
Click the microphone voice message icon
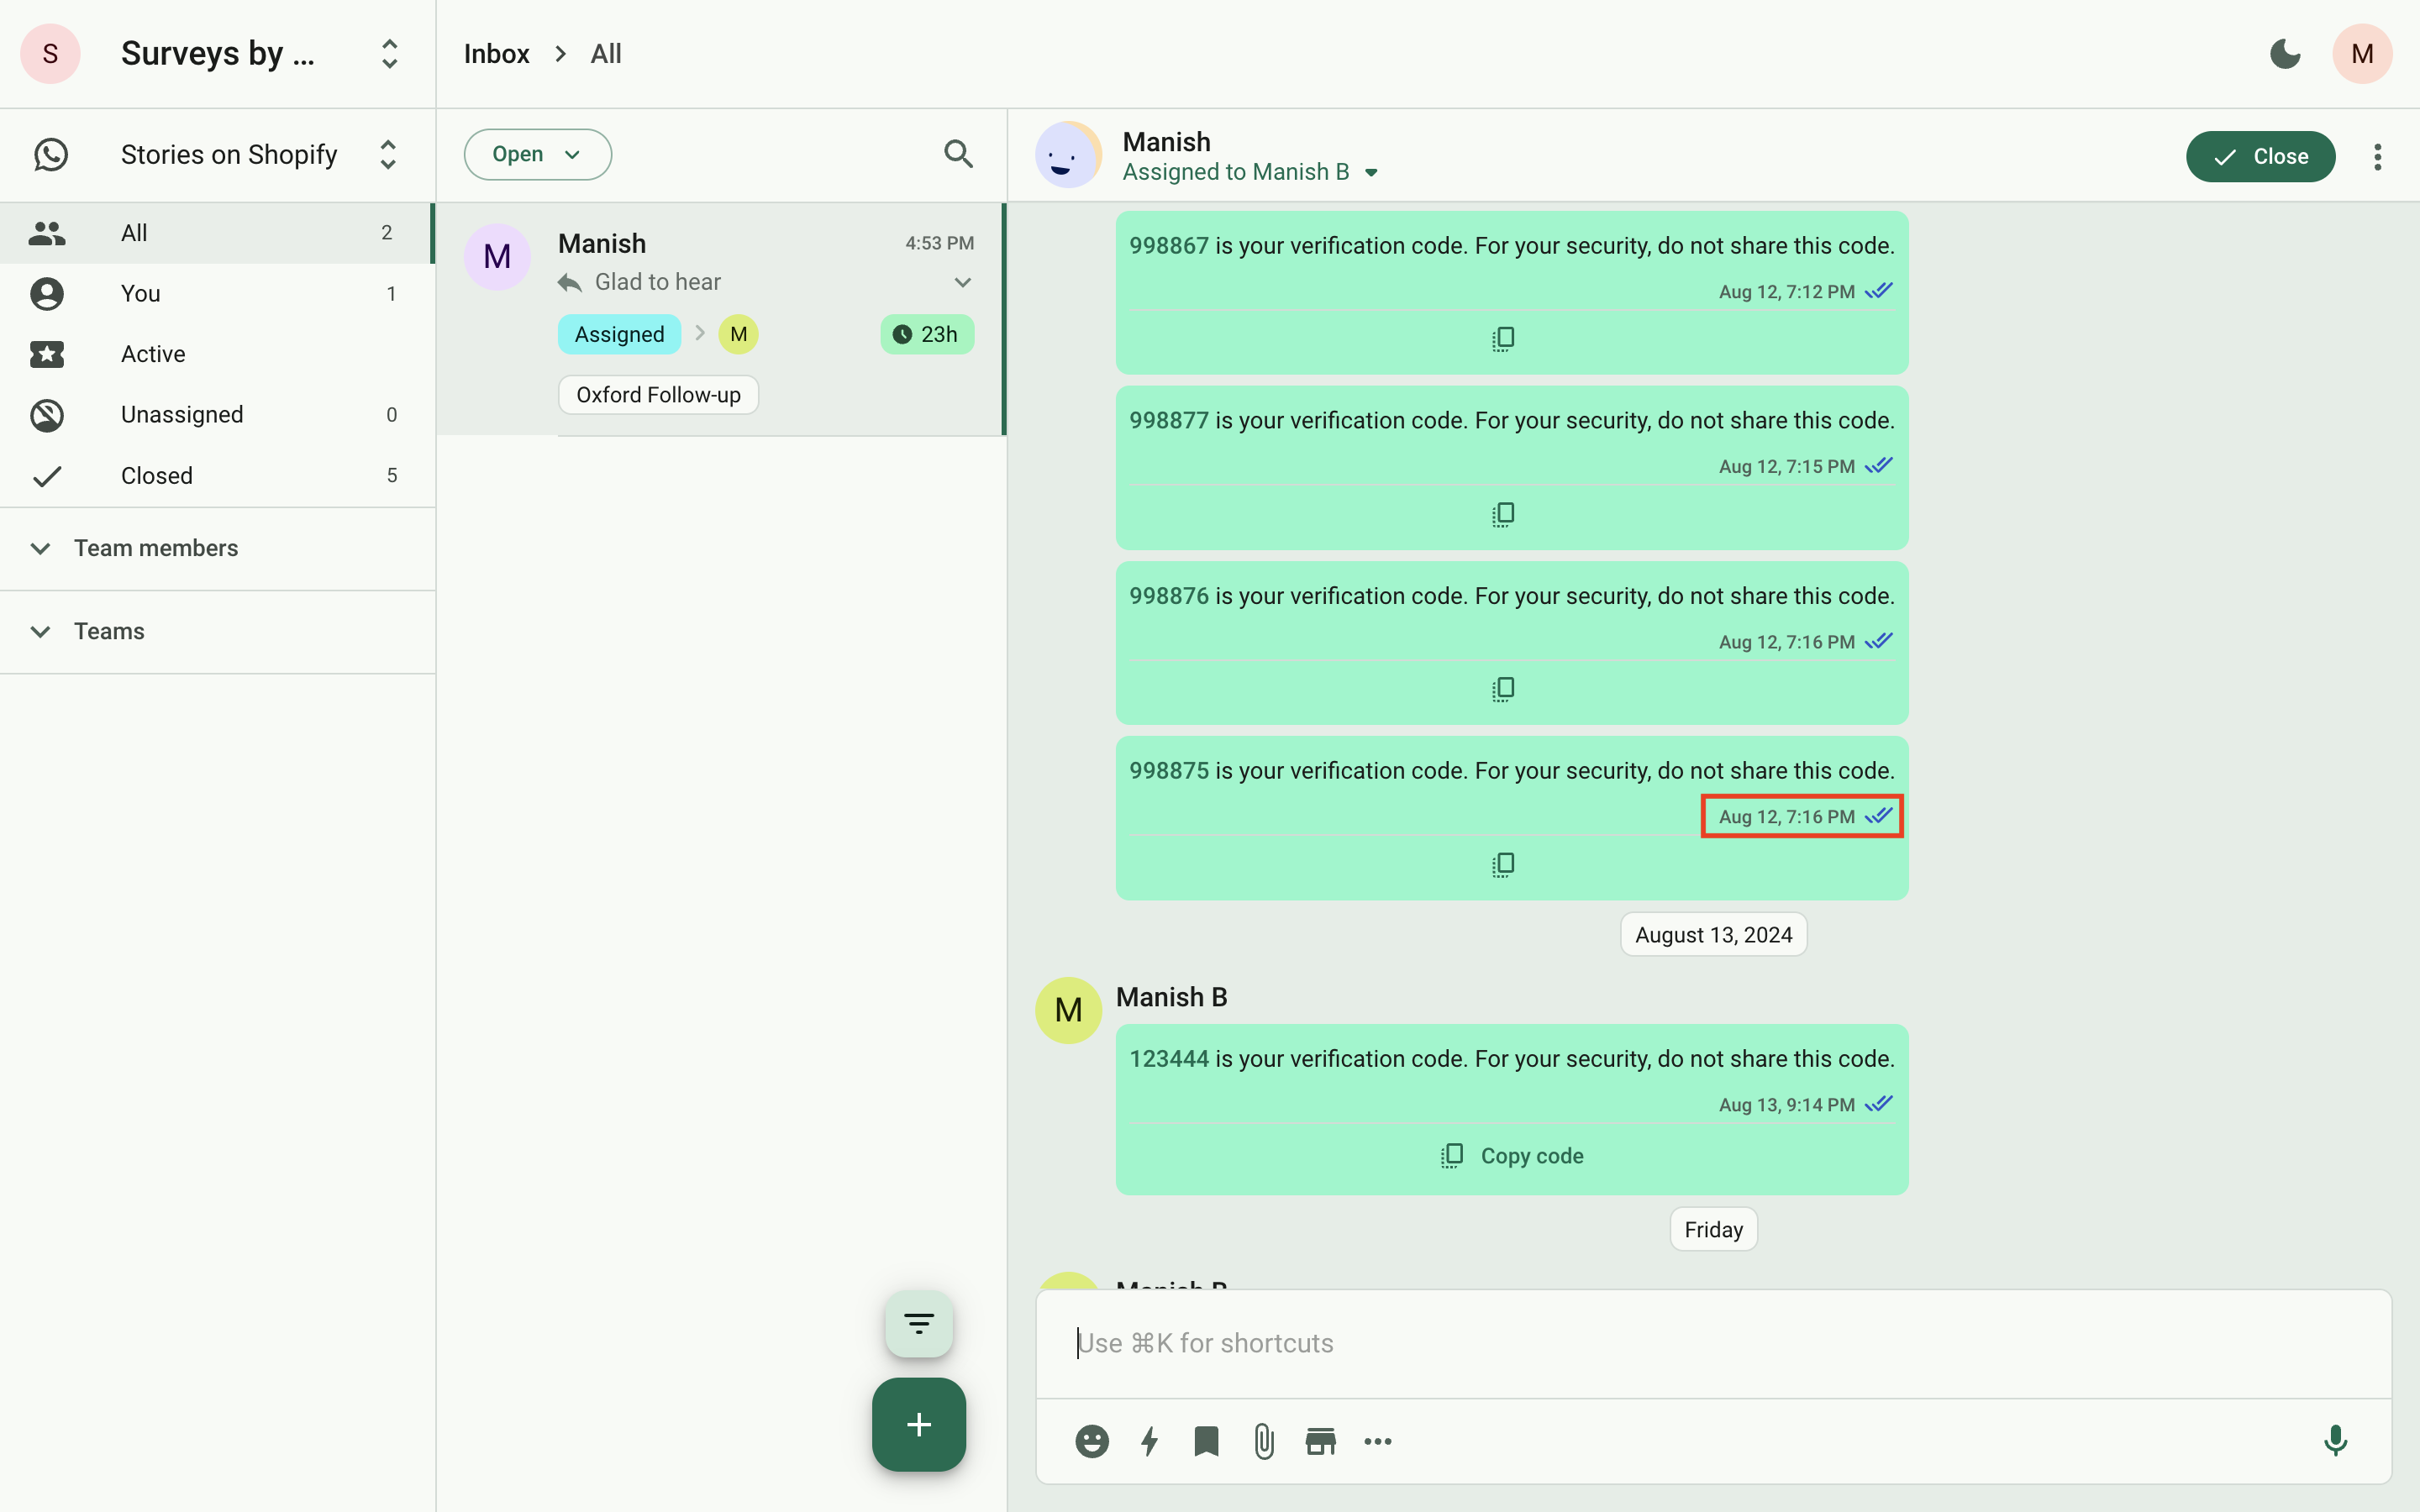[2335, 1441]
